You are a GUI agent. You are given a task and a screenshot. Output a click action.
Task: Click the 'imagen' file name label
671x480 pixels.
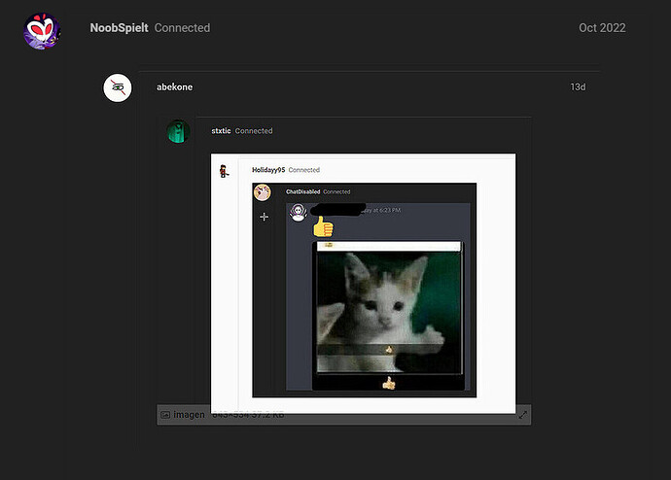(189, 415)
